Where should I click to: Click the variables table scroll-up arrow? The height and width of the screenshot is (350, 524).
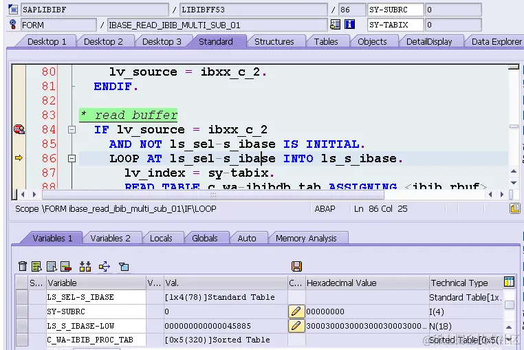coord(509,327)
